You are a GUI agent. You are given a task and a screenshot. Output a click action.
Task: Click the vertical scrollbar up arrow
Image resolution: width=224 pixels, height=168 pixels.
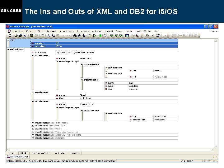[216, 40]
